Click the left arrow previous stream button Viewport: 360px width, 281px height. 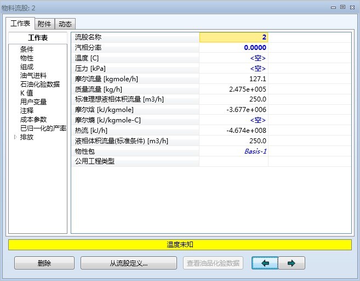pyautogui.click(x=265, y=263)
